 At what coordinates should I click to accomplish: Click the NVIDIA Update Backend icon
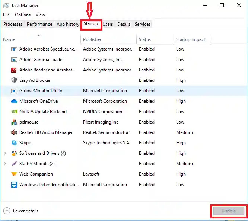[x=14, y=112]
